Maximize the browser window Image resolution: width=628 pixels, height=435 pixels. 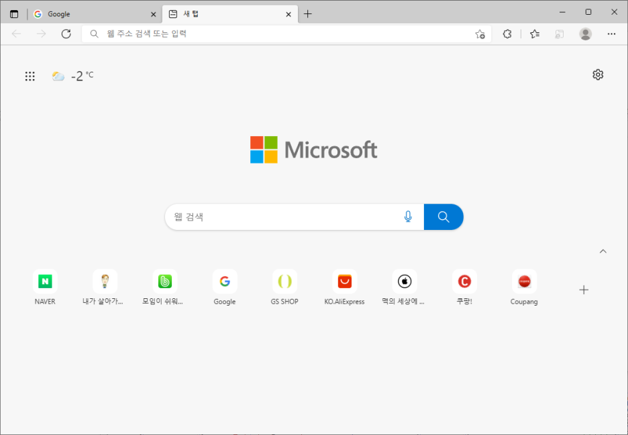click(x=588, y=12)
